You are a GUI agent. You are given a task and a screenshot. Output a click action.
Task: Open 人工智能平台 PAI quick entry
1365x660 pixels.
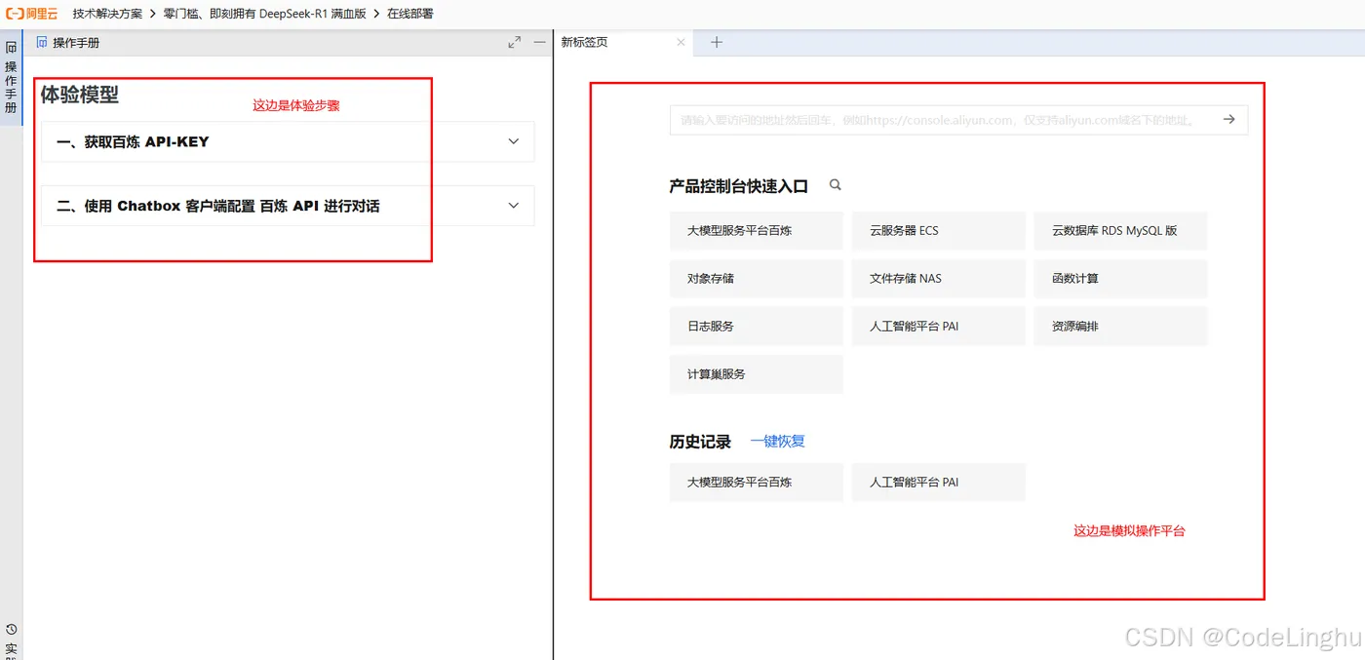(939, 327)
